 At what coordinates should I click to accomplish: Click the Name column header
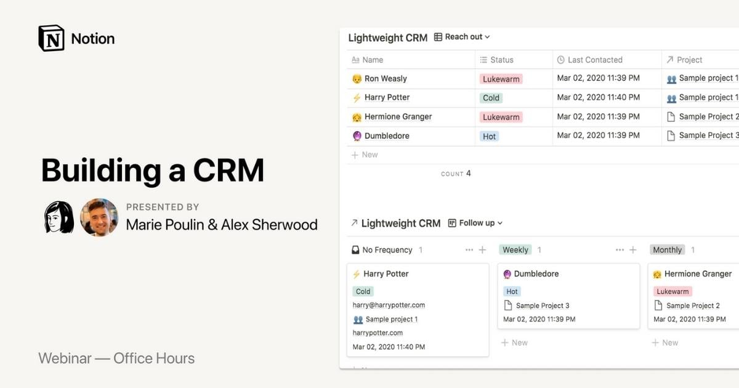[x=373, y=60]
